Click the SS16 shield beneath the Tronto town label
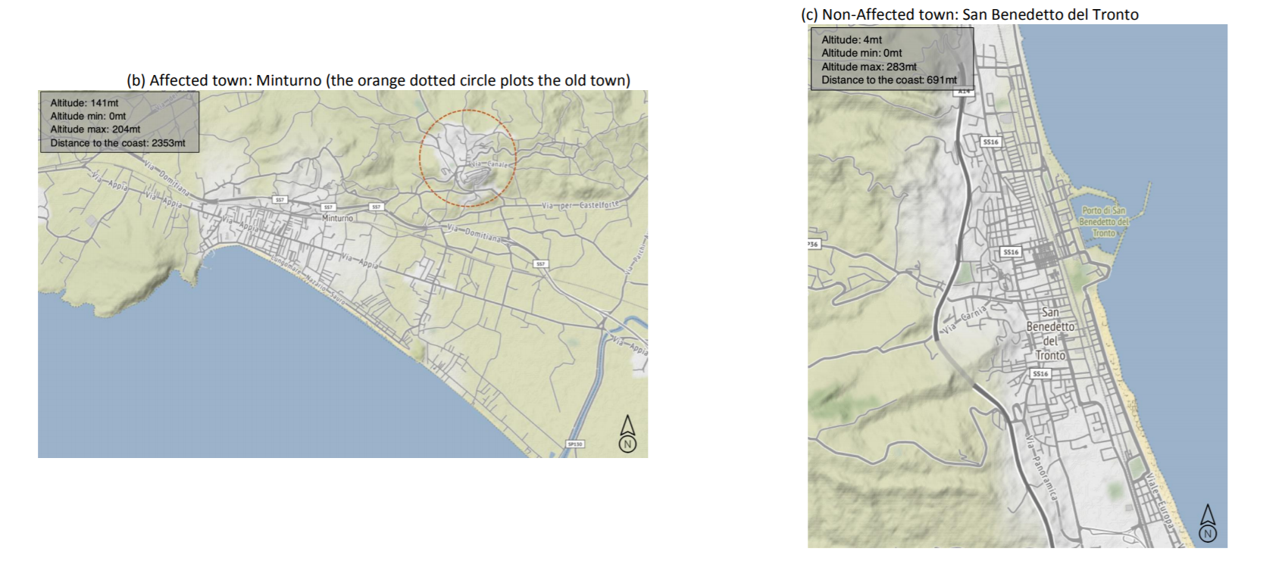 pos(1040,374)
